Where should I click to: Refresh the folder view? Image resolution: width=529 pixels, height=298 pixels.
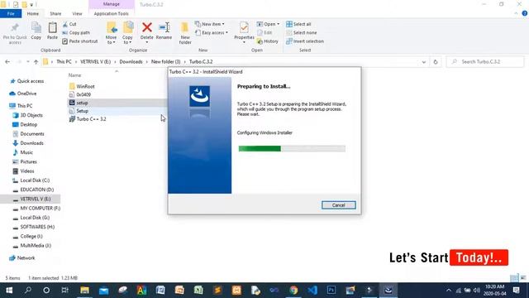point(436,62)
